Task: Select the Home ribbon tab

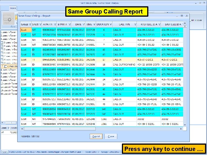Action: point(13,8)
